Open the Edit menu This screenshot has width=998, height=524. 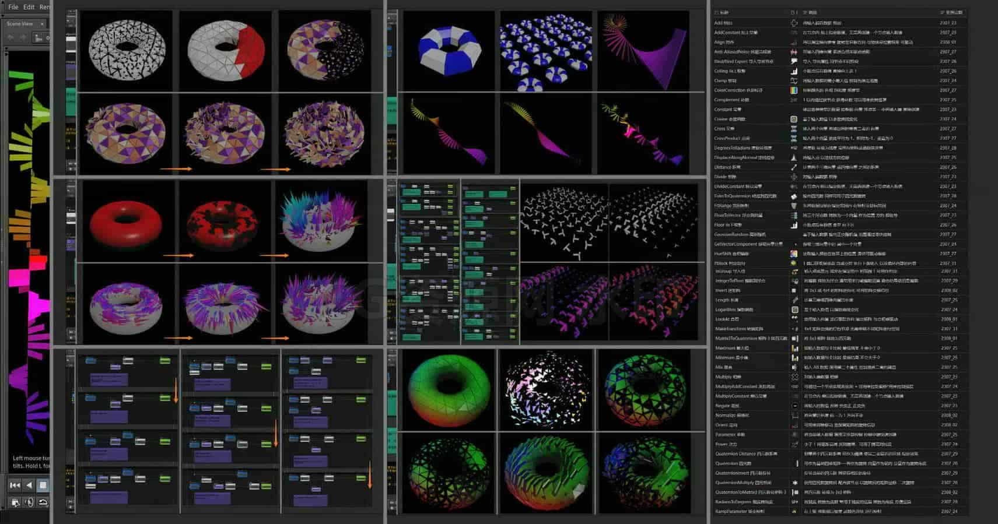click(x=29, y=7)
